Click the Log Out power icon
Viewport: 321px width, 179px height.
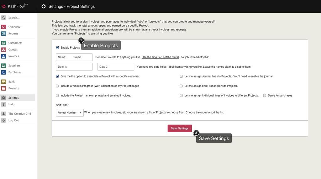click(3, 120)
